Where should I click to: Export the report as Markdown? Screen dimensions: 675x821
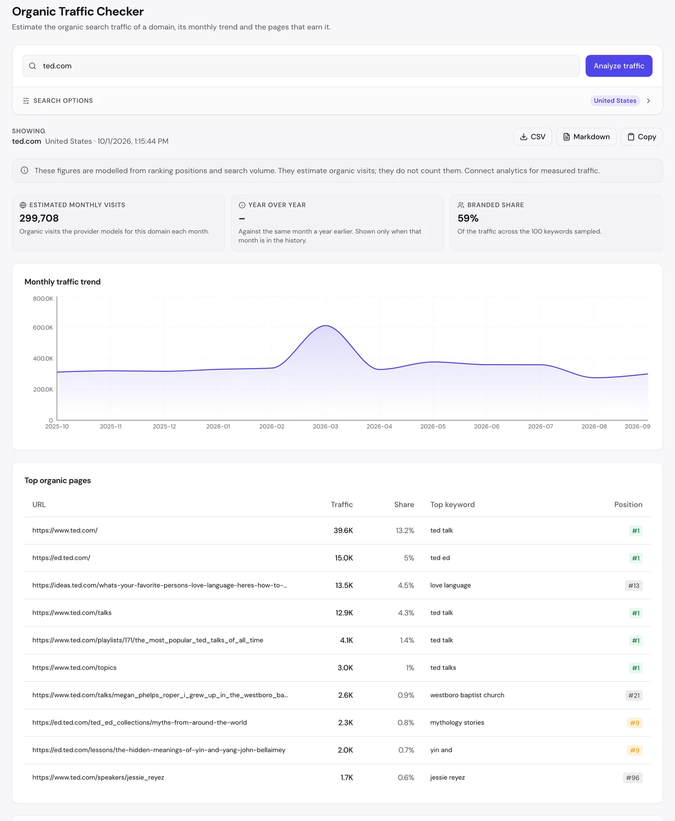click(586, 137)
